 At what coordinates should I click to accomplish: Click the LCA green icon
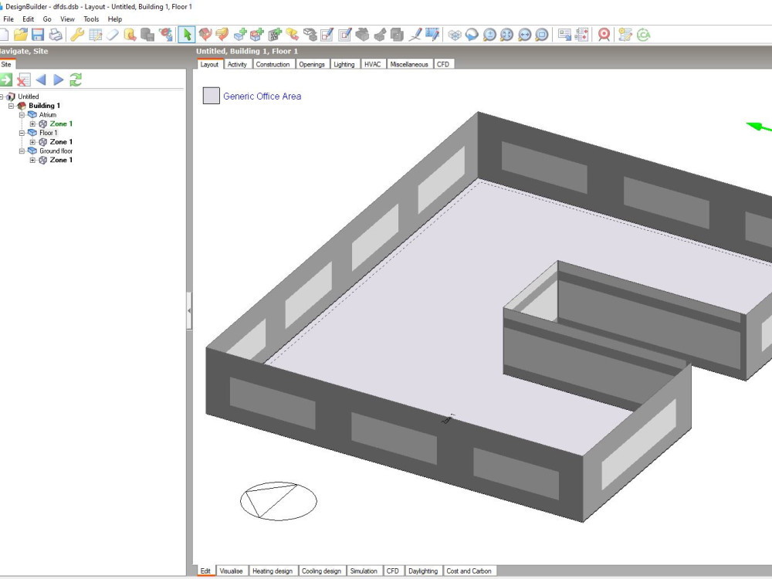tap(644, 35)
